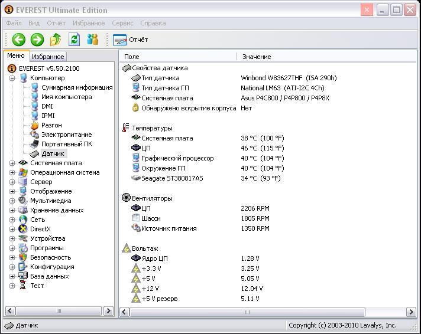Select the 2206 RPM fan value

click(255, 208)
